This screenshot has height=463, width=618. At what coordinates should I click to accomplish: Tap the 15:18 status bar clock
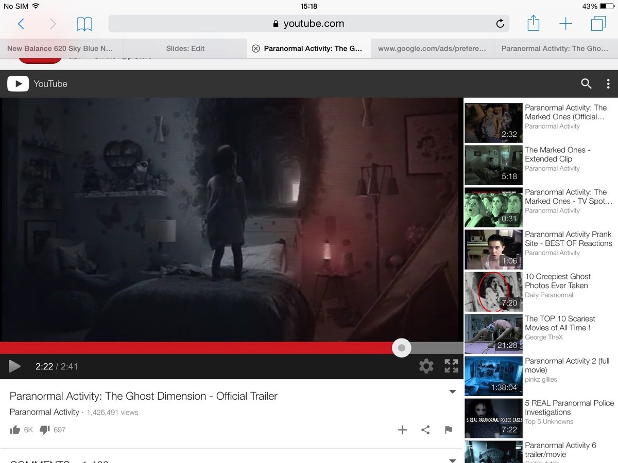point(308,6)
